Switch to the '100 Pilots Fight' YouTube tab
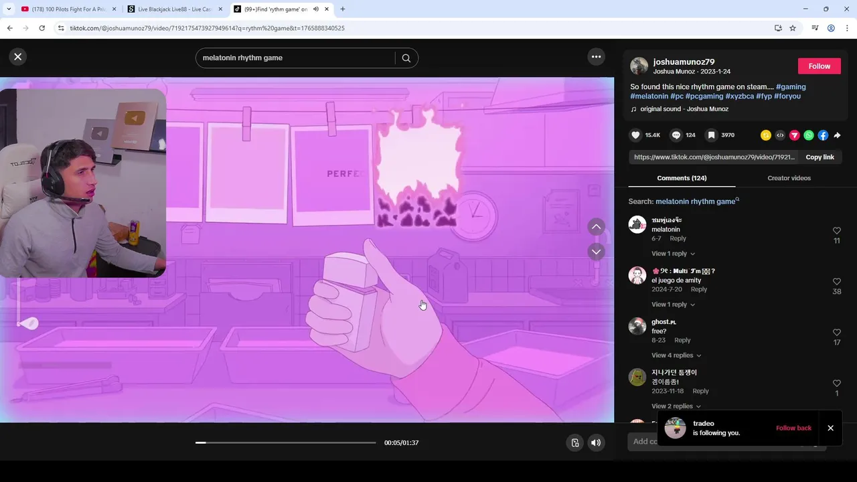The width and height of the screenshot is (857, 482). coord(68,9)
